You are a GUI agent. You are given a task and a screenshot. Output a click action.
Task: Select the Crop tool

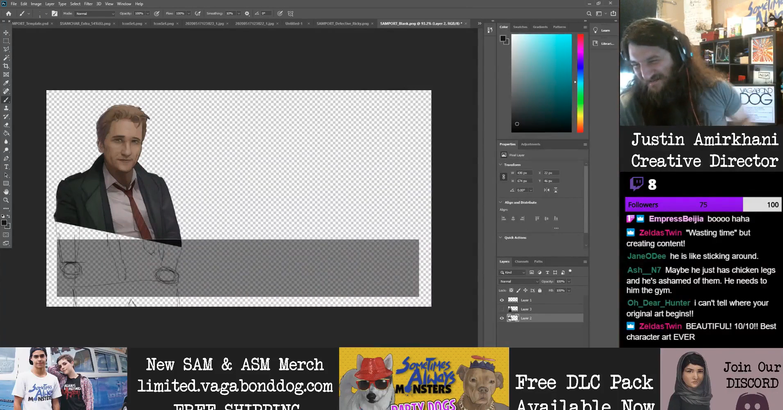[x=6, y=66]
